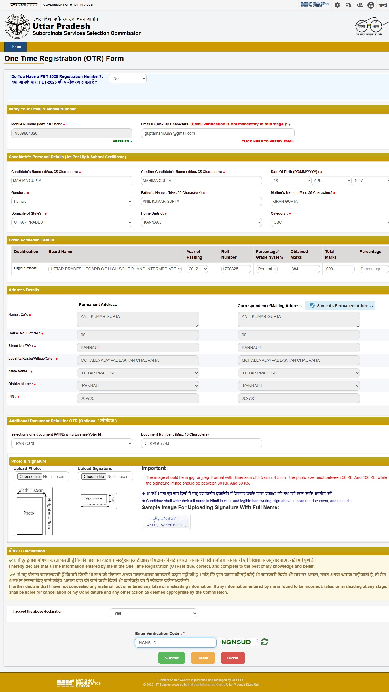Click the red Close button
Image resolution: width=389 pixels, height=692 pixels.
tap(233, 658)
